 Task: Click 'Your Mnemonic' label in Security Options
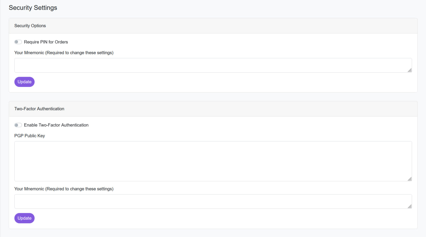[64, 53]
